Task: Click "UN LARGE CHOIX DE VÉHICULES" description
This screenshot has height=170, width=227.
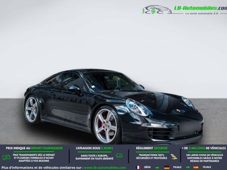Action: (205, 158)
